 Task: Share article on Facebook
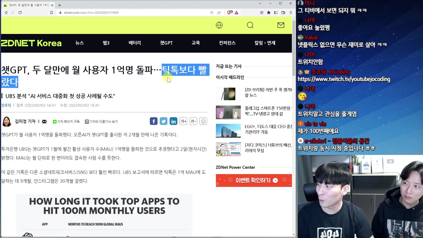[154, 121]
